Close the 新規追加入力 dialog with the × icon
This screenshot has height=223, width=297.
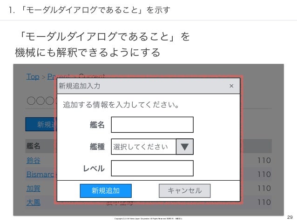coord(231,86)
